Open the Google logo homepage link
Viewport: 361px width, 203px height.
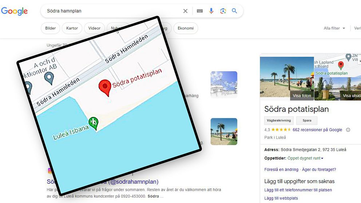[14, 11]
